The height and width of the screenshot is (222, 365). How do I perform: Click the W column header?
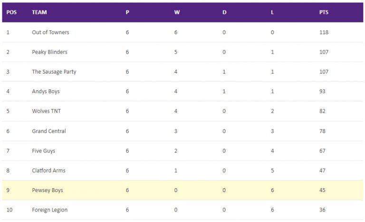pyautogui.click(x=177, y=12)
